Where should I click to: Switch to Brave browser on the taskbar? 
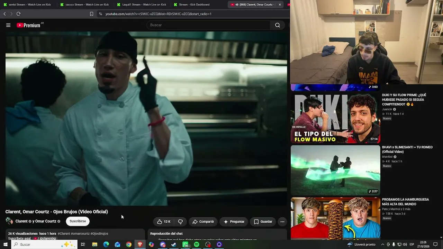coord(140,245)
